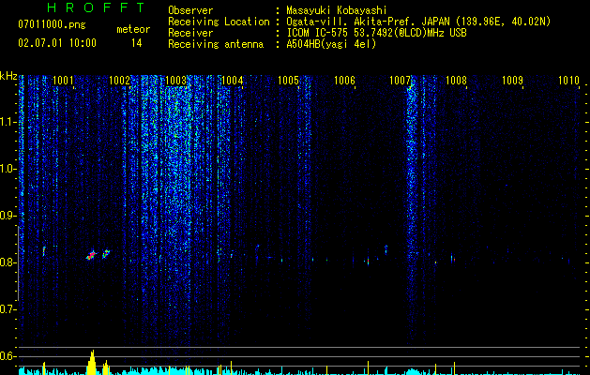590x375 pixels.
Task: Click the date stamp 02.07.01 10:00
Action: tap(57, 43)
